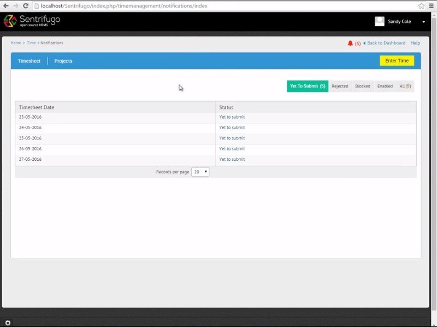Switch to the Timesheet tab
437x327 pixels.
[x=29, y=61]
